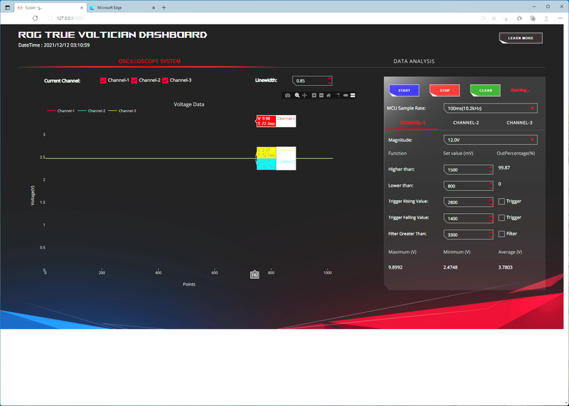Open Magnitude 12.0V dropdown
The height and width of the screenshot is (406, 569).
coord(491,140)
